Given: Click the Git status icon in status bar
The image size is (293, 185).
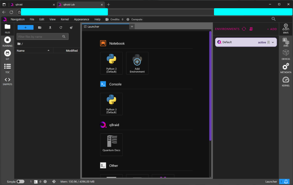Looking at the screenshot, I should (x=54, y=181).
